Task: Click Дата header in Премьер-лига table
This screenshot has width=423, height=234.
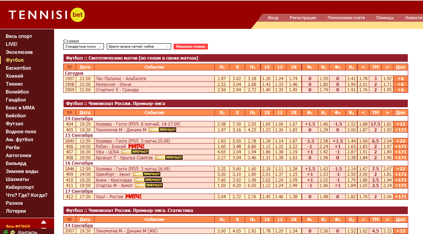Action: [85, 113]
